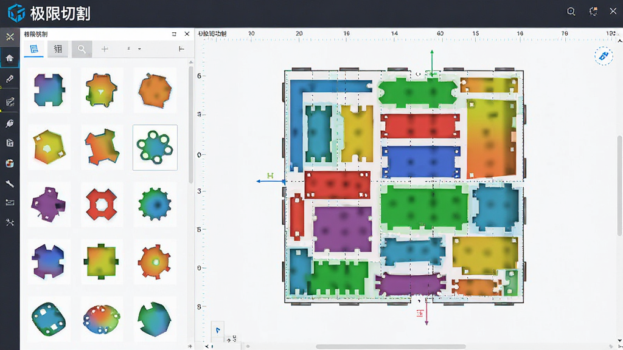Switch to the second panel tab
The image size is (623, 350).
(x=58, y=49)
